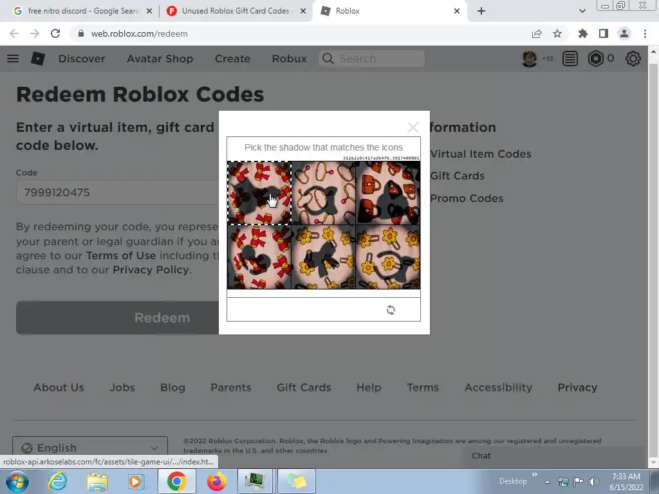Bookmark this page with the star icon
This screenshot has width=659, height=494.
click(x=557, y=33)
